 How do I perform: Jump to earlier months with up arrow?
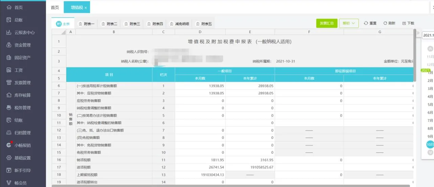click(430, 49)
